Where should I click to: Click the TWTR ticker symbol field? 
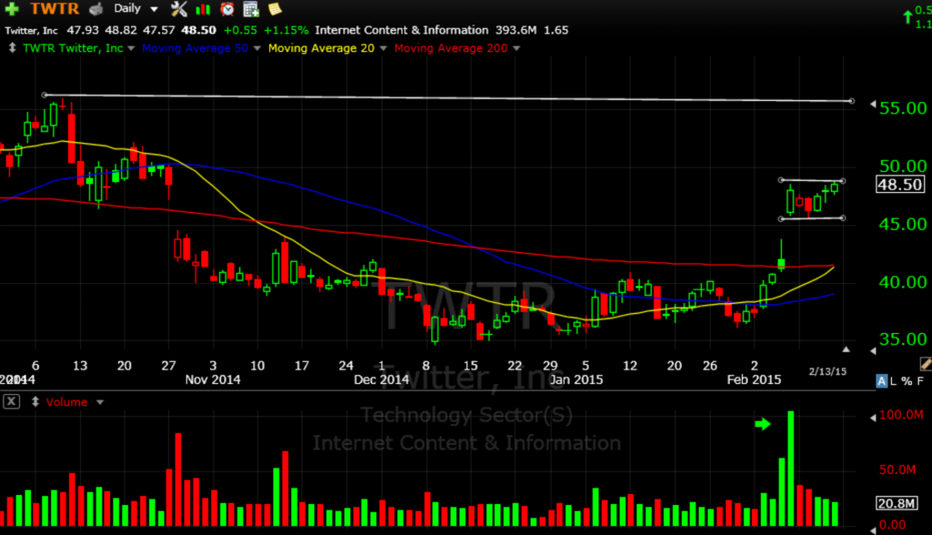coord(55,9)
